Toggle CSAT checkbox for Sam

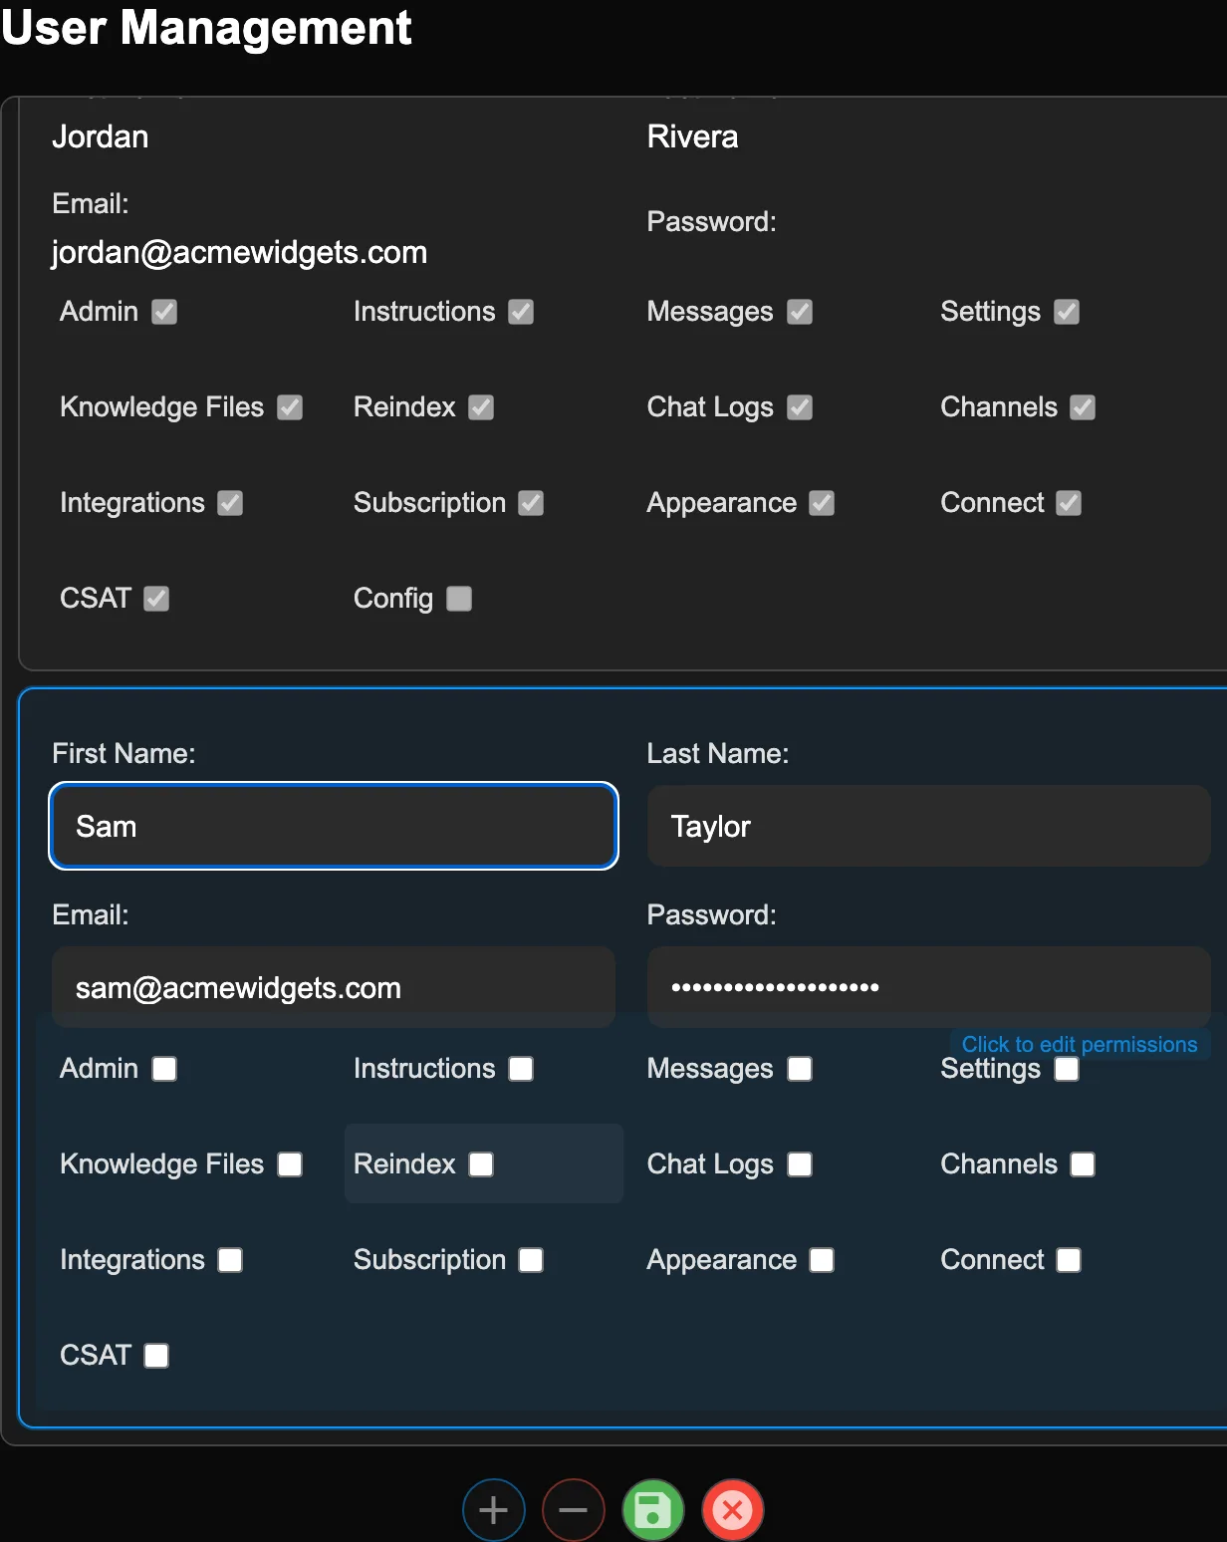tap(156, 1356)
